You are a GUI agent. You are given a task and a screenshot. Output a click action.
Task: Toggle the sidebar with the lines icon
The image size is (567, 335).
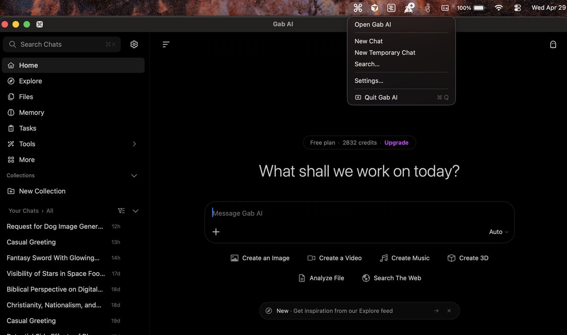[166, 44]
